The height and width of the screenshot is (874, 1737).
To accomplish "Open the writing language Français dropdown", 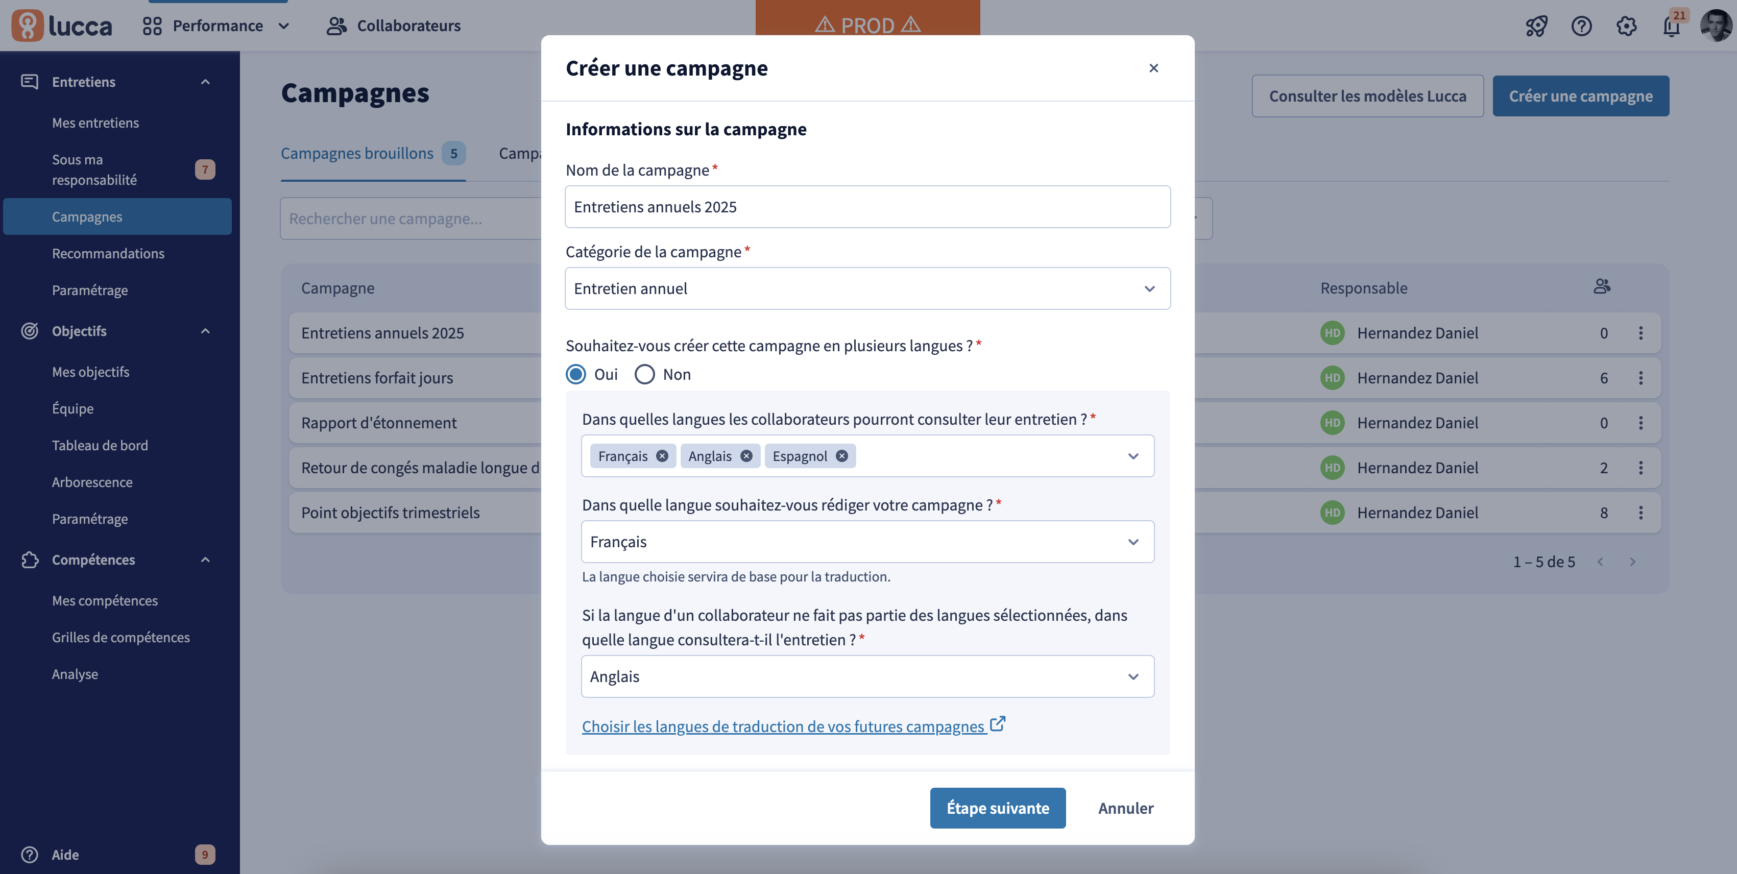I will (x=867, y=542).
